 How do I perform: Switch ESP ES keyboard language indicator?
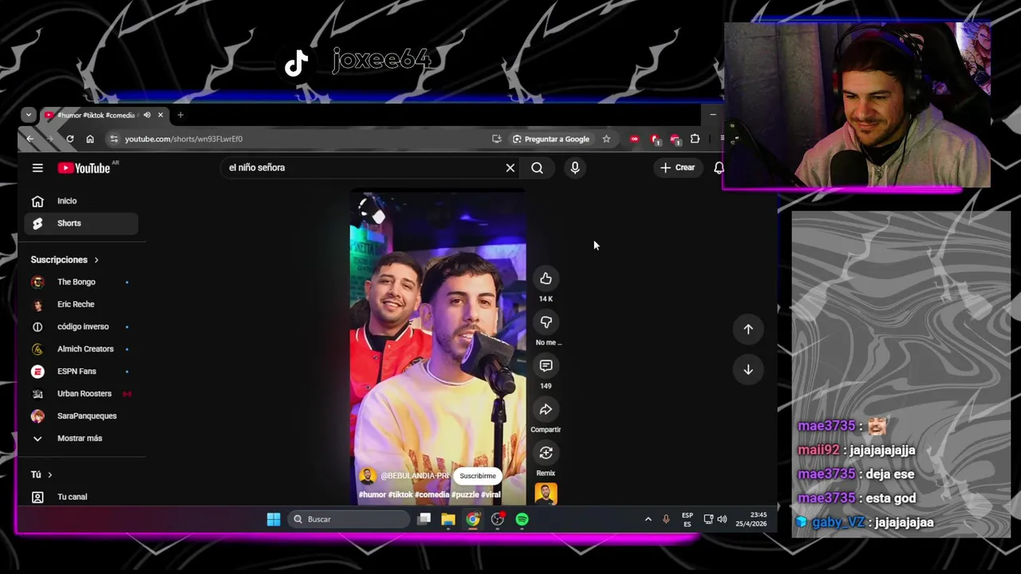coord(688,520)
